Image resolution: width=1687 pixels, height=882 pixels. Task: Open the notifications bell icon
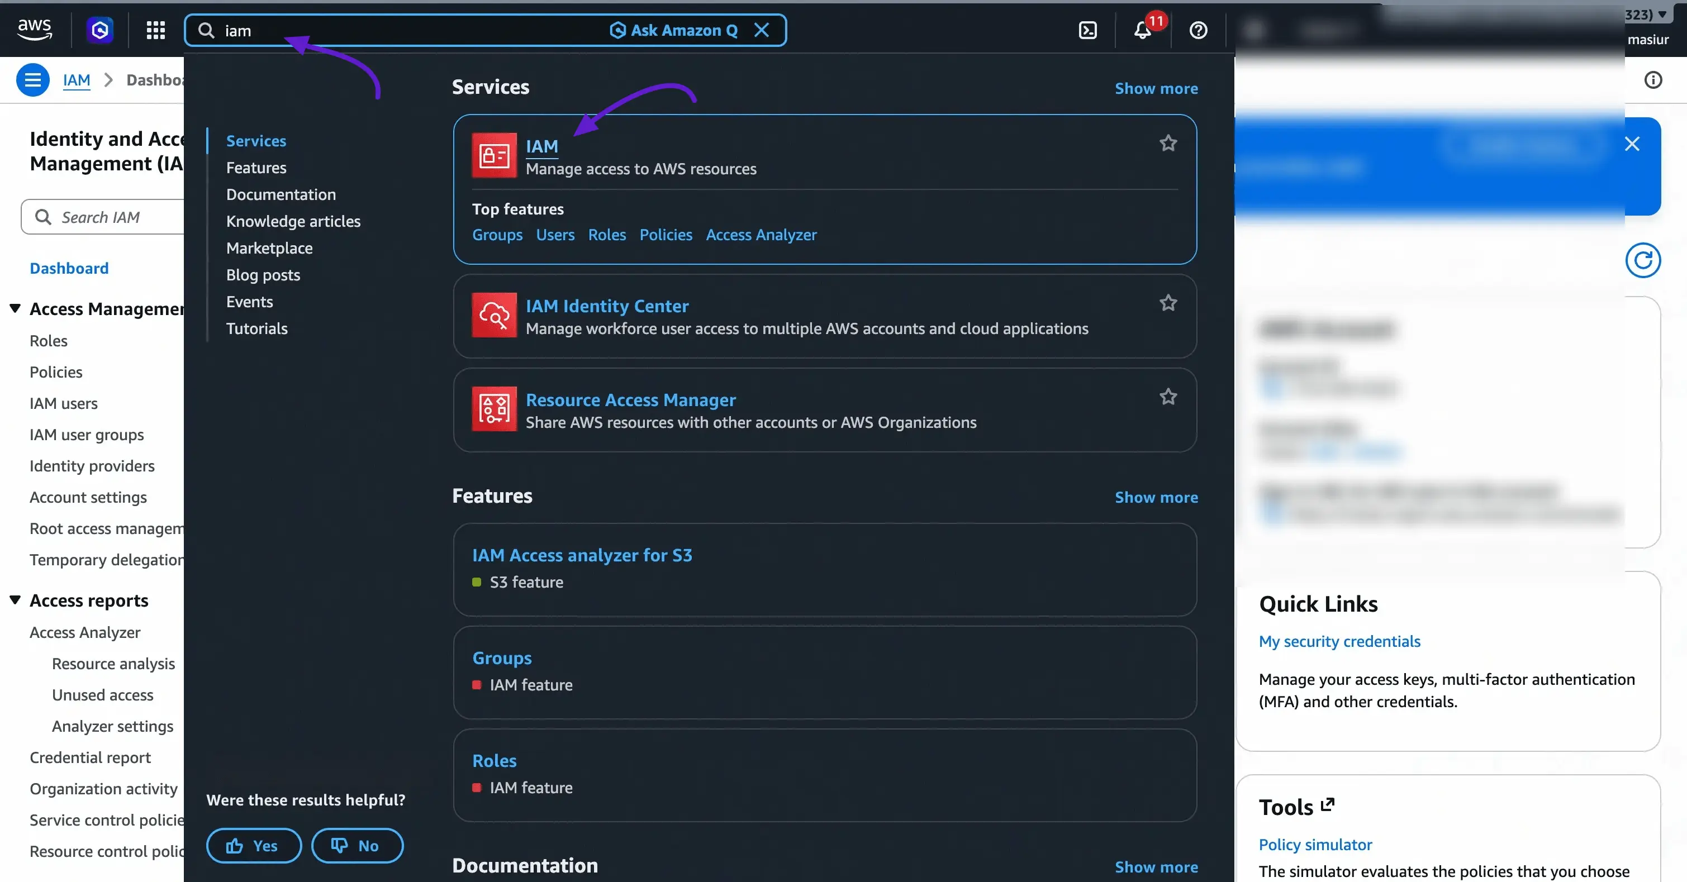tap(1143, 30)
